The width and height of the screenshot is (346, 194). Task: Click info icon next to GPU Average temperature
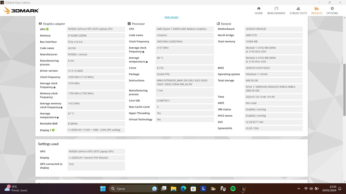click(x=57, y=117)
